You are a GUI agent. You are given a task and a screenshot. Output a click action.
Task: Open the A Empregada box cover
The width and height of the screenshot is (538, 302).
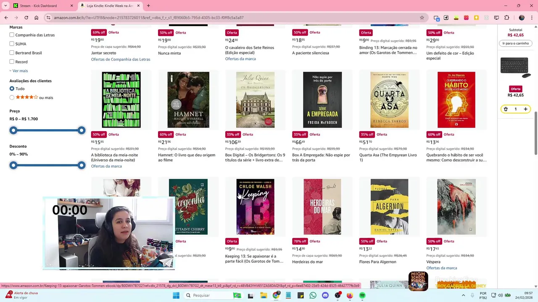tap(322, 100)
